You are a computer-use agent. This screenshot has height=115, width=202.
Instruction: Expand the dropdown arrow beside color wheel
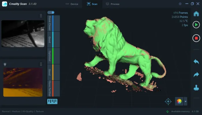pyautogui.click(x=186, y=101)
